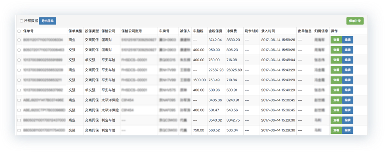View the policy with net premium 3530.23
This screenshot has width=385, height=152.
pos(336,40)
